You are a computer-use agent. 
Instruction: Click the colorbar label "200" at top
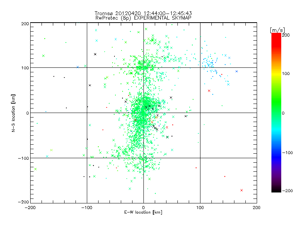click(286, 35)
